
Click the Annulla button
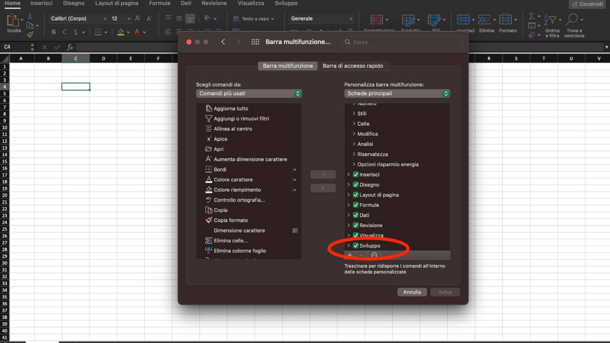[x=412, y=292]
